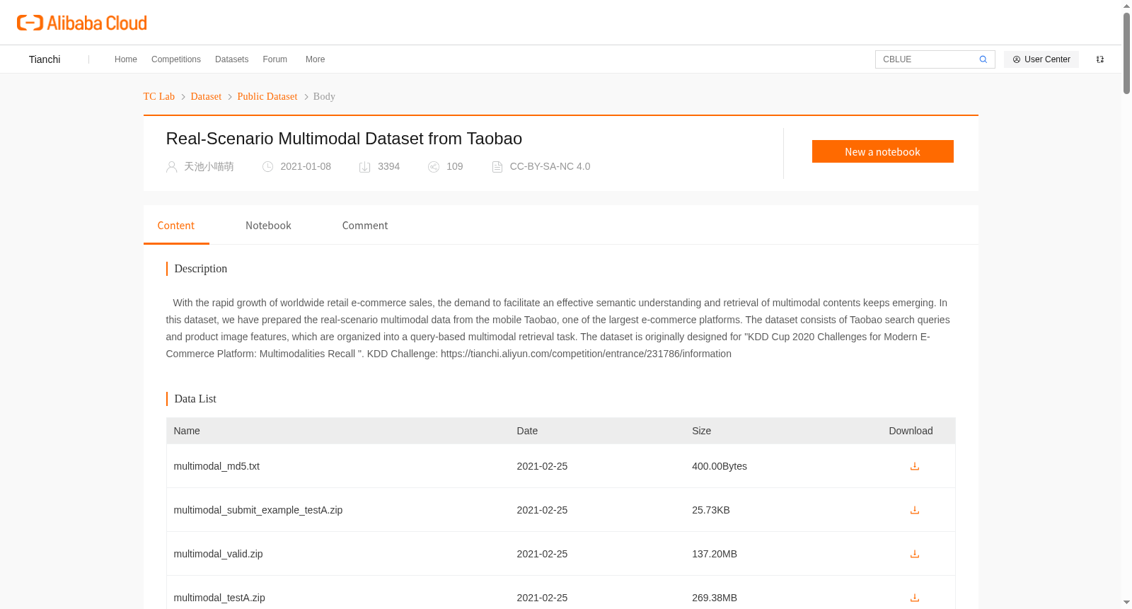Download multimodal_testA.zip file
This screenshot has width=1132, height=609.
pyautogui.click(x=915, y=598)
